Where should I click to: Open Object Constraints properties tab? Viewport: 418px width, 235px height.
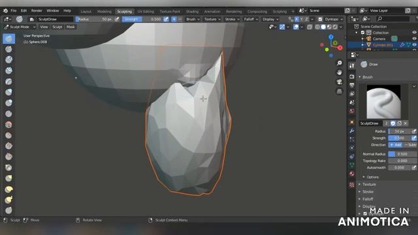(352, 157)
